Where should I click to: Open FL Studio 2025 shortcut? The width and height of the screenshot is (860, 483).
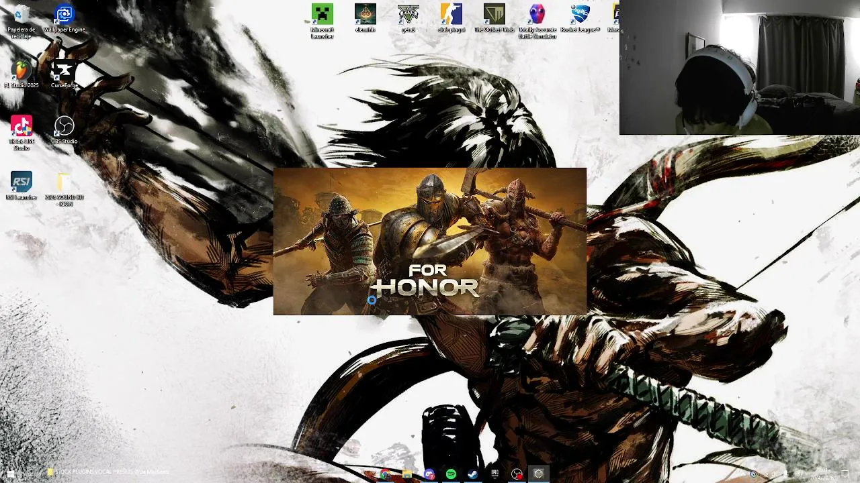(21, 74)
